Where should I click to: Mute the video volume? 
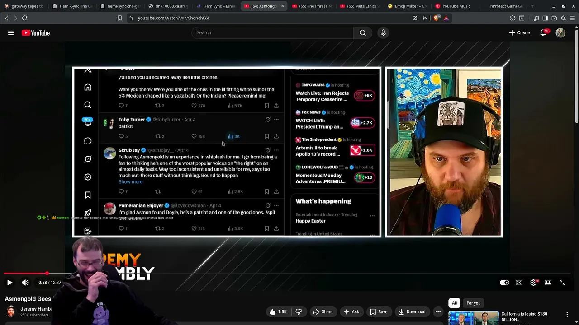[x=25, y=283]
